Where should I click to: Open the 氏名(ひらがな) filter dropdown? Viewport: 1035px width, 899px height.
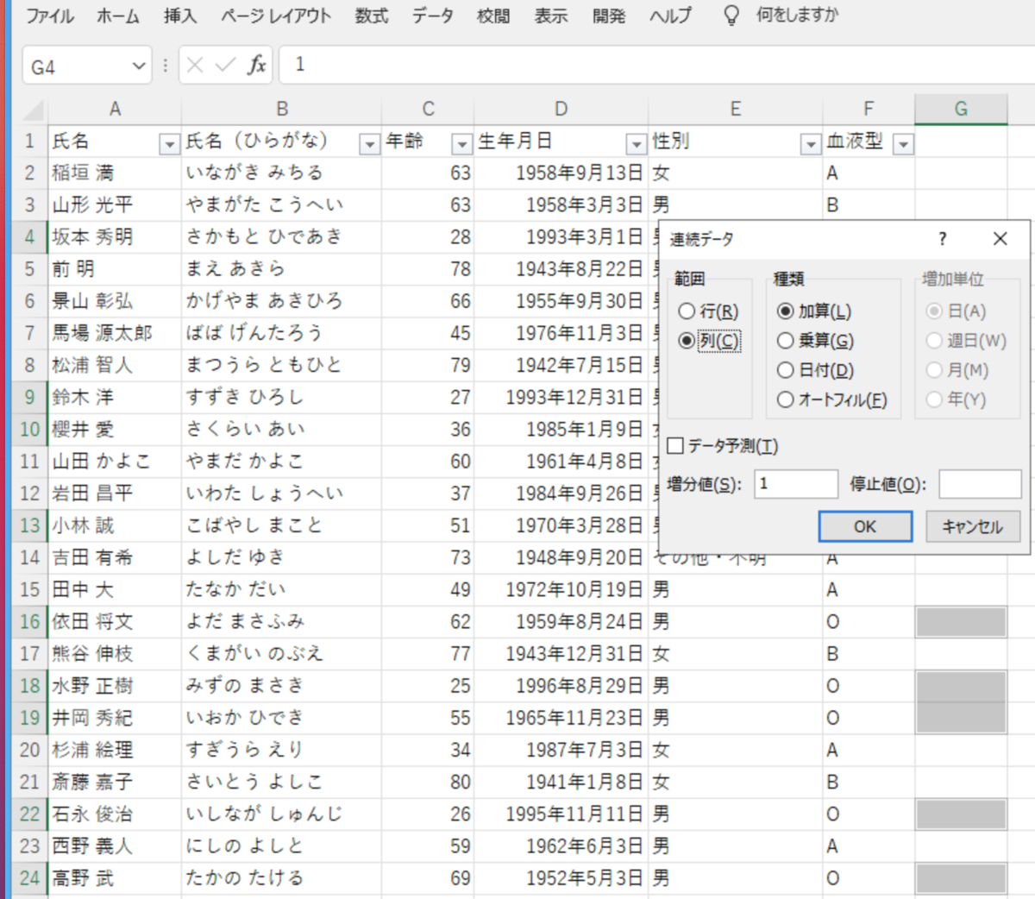coord(369,144)
